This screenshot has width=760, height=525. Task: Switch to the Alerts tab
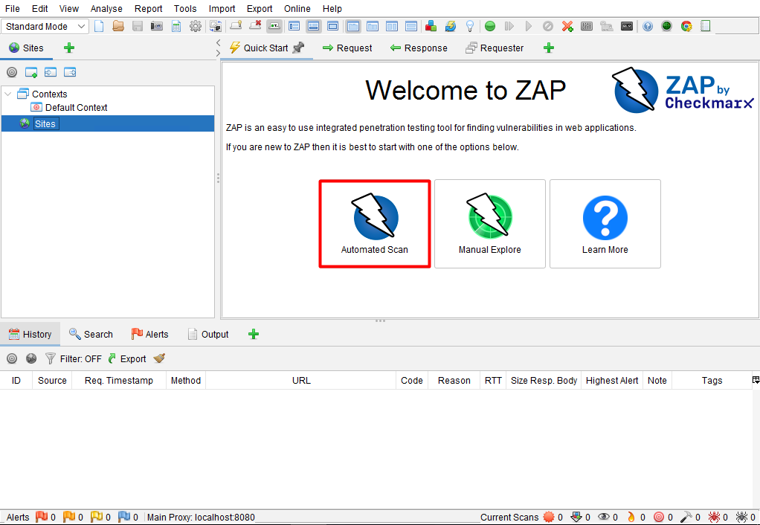tap(149, 334)
